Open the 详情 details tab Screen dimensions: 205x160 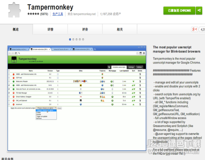[50, 29]
